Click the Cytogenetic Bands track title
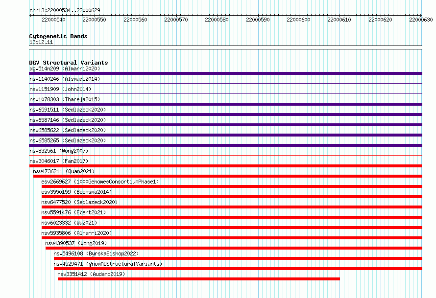The width and height of the screenshot is (436, 298). [58, 36]
